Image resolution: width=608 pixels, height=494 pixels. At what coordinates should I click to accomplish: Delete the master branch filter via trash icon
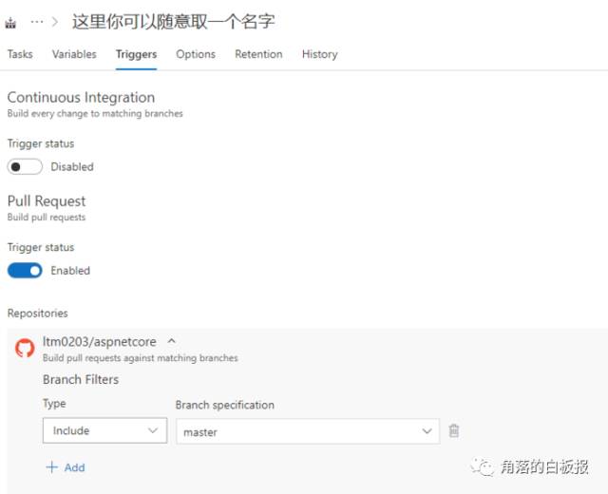pyautogui.click(x=454, y=430)
